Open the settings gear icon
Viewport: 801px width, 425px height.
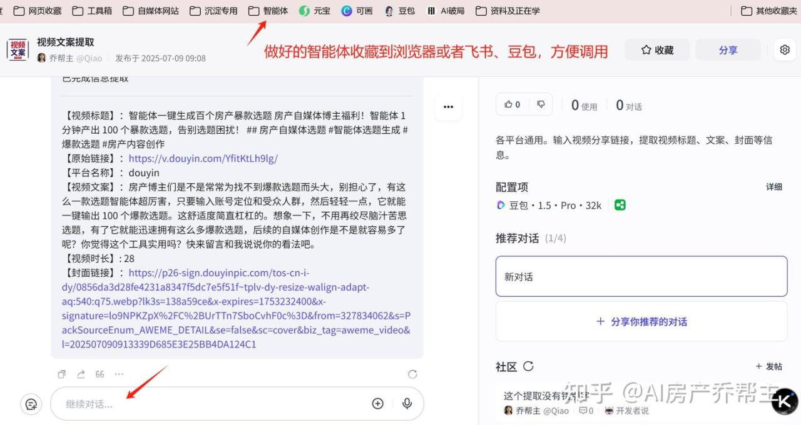[x=785, y=50]
